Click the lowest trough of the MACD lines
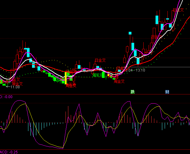This screenshot has height=154, width=190. tap(63, 148)
